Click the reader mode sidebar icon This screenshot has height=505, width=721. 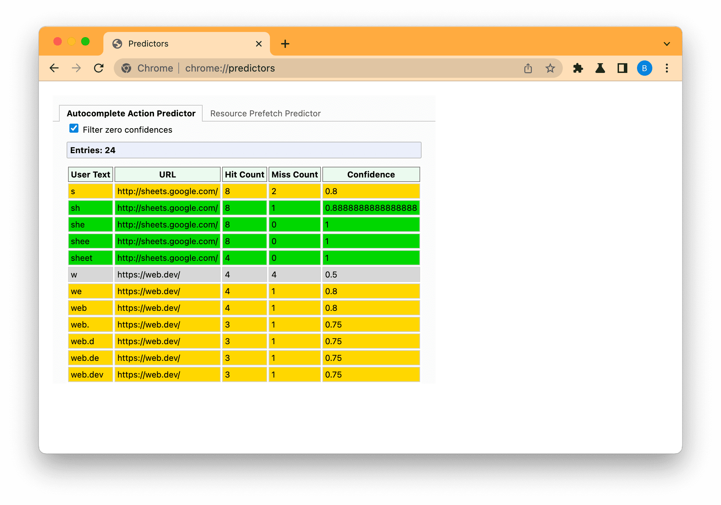[x=622, y=68]
